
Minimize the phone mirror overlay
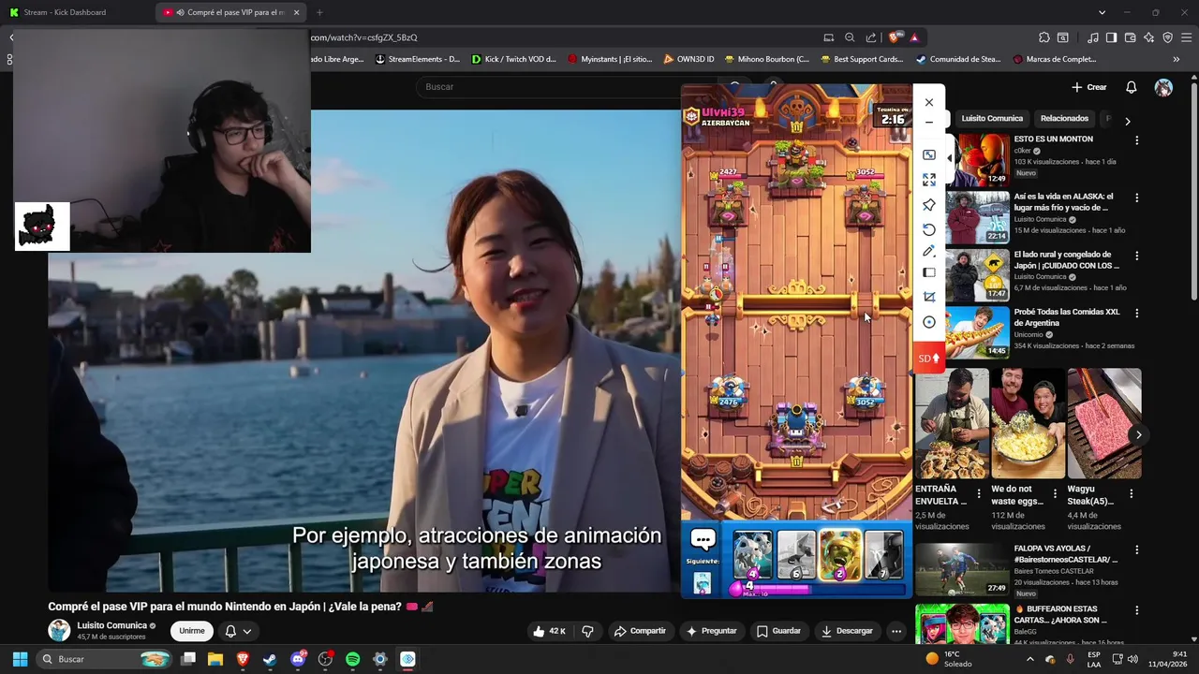[x=928, y=123]
